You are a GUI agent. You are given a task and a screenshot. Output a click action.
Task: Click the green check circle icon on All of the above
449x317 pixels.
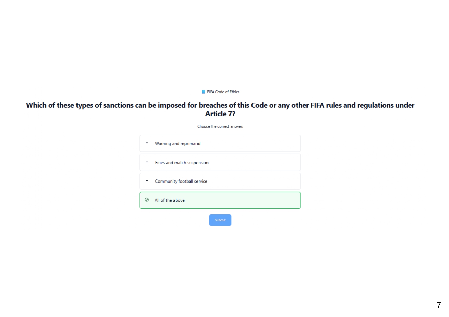pos(147,200)
